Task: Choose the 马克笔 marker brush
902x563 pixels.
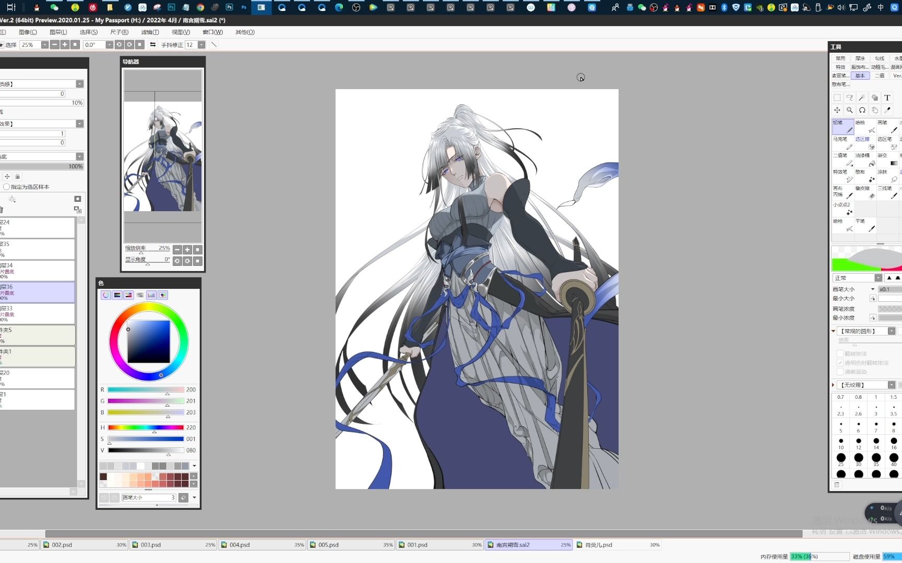Action: [843, 143]
